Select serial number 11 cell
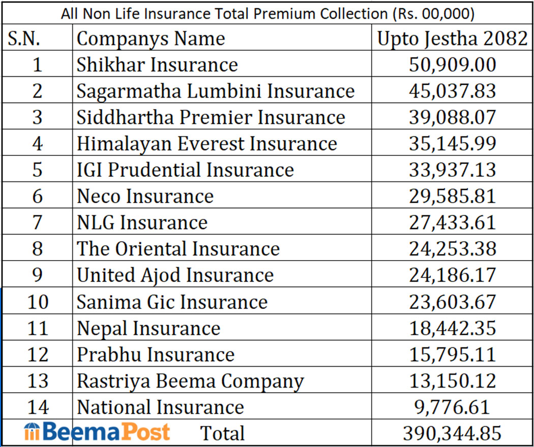This screenshot has width=534, height=447. [37, 328]
